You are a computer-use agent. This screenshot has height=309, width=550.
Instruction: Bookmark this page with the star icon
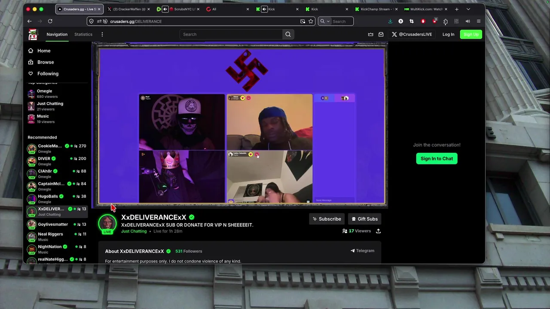click(x=311, y=21)
